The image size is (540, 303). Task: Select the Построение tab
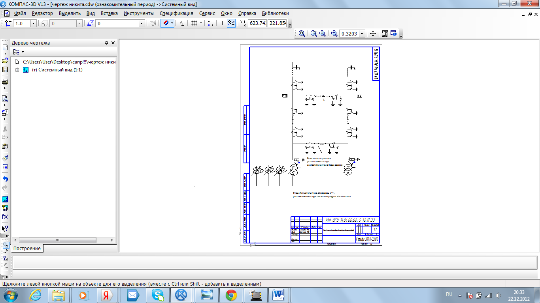(x=27, y=249)
